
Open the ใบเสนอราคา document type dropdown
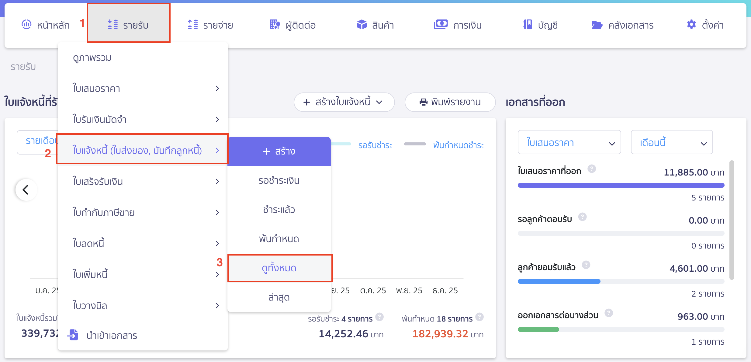pos(569,142)
